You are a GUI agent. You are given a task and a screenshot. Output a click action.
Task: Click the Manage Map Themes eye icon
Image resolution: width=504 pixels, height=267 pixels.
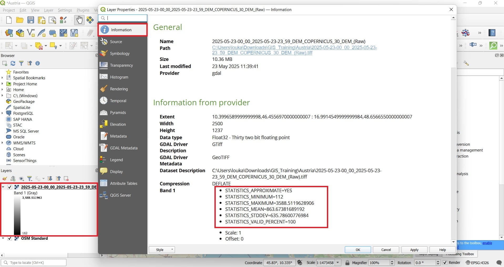click(21, 179)
